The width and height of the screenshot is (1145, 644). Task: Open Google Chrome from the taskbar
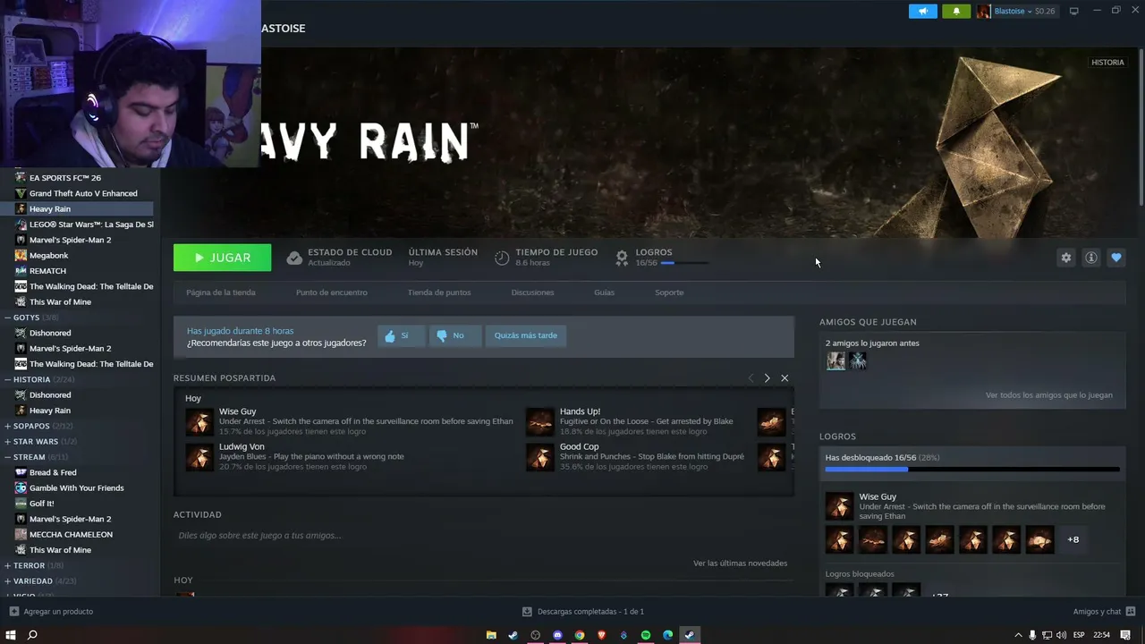(580, 635)
